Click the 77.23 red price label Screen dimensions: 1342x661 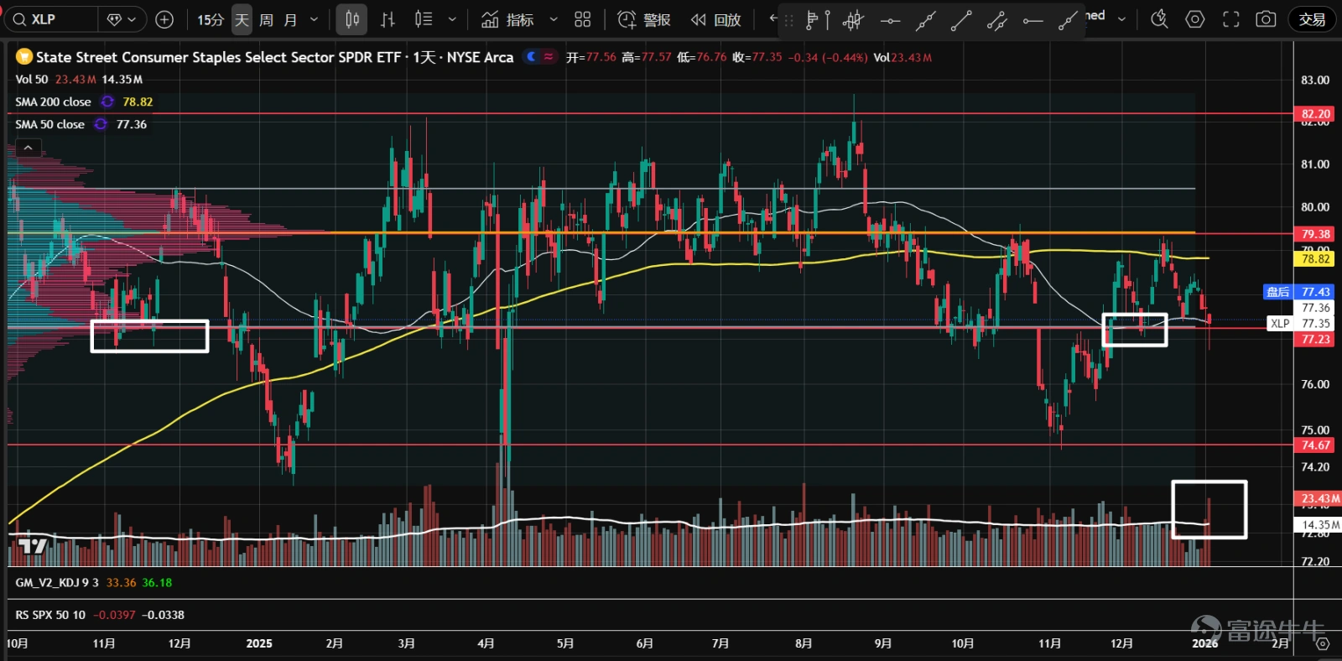pyautogui.click(x=1316, y=340)
